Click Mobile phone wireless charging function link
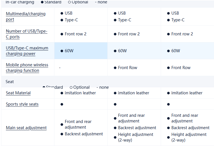 pos(27,68)
